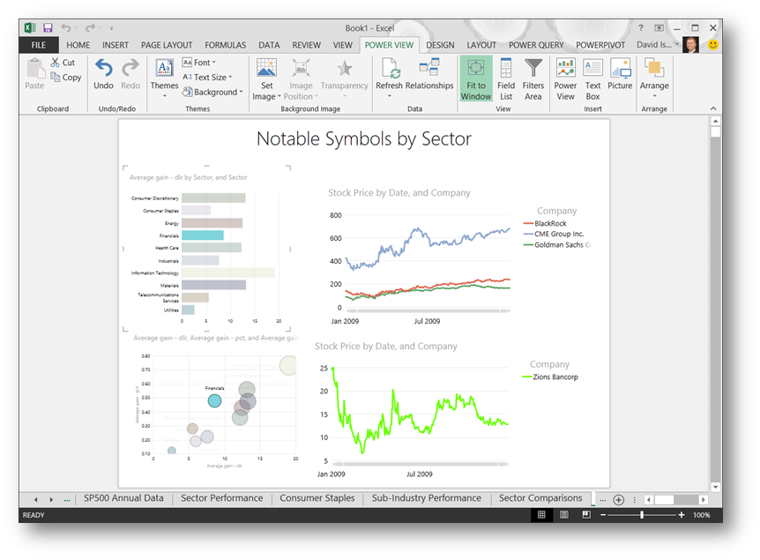The image size is (760, 560).
Task: Switch to Page Layout view icon
Action: click(563, 514)
